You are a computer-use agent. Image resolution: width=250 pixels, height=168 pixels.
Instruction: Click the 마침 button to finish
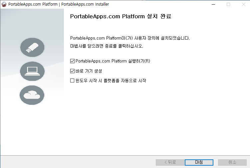pyautogui.click(x=199, y=162)
